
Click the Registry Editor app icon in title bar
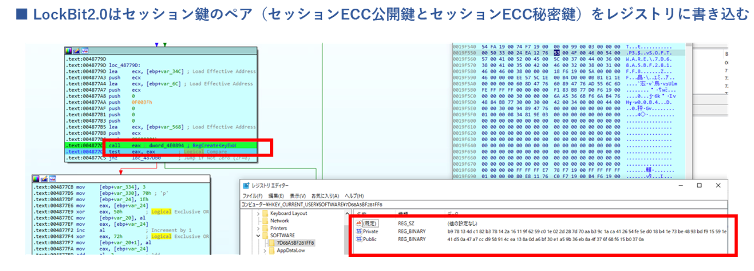click(x=246, y=185)
